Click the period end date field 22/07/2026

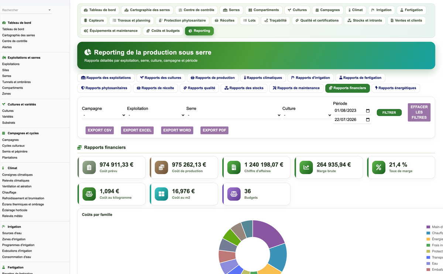pyautogui.click(x=352, y=120)
